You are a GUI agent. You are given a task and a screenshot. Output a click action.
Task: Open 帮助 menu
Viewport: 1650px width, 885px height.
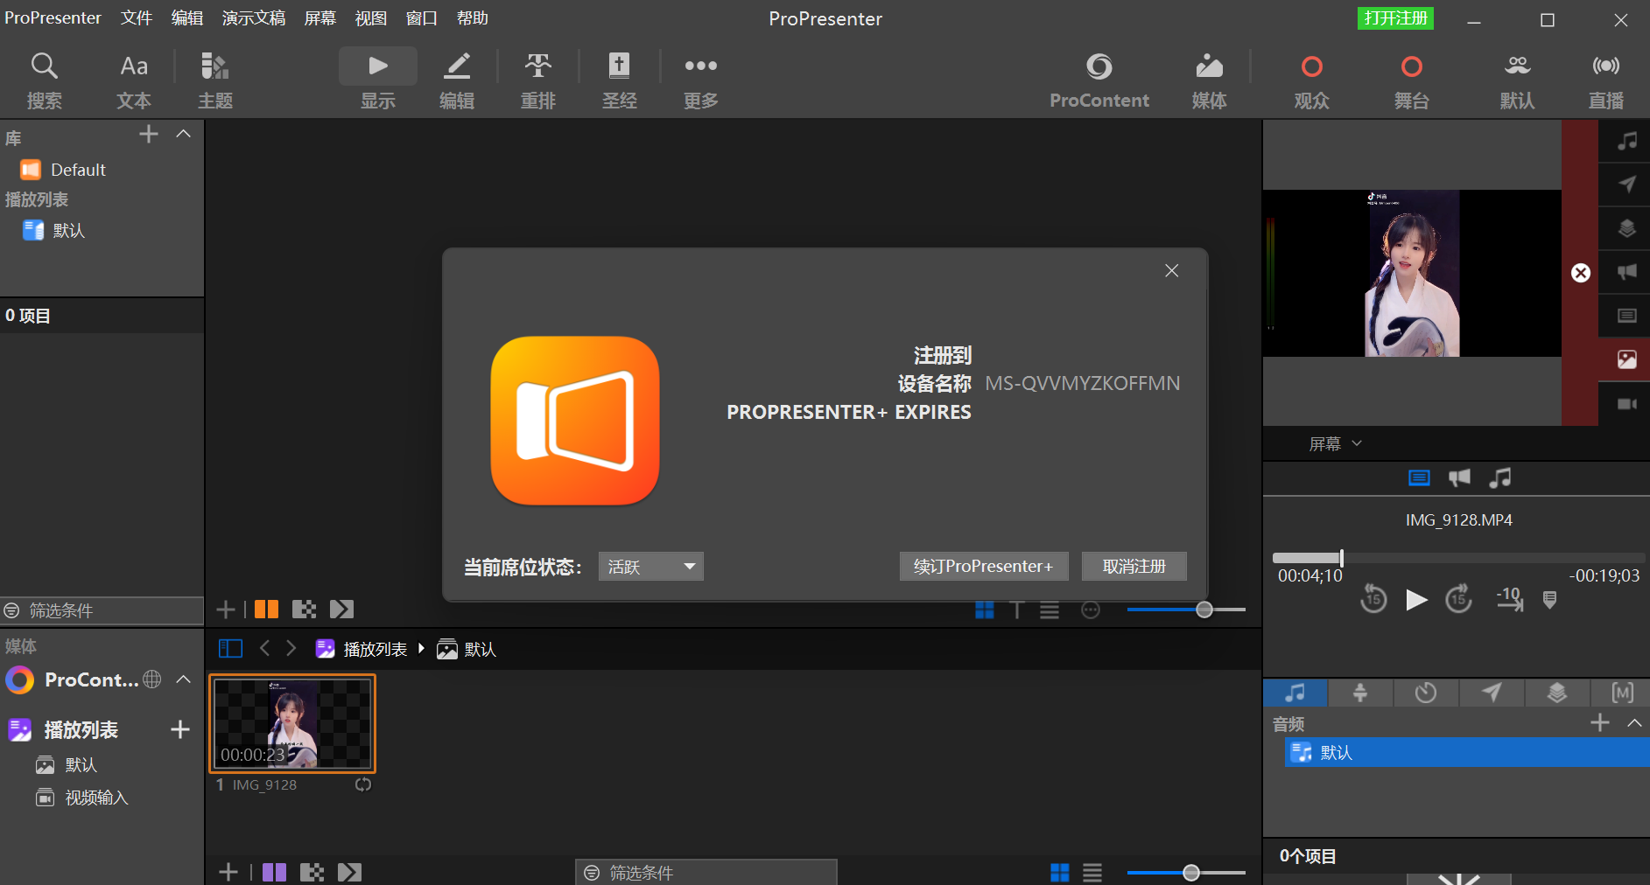473,18
